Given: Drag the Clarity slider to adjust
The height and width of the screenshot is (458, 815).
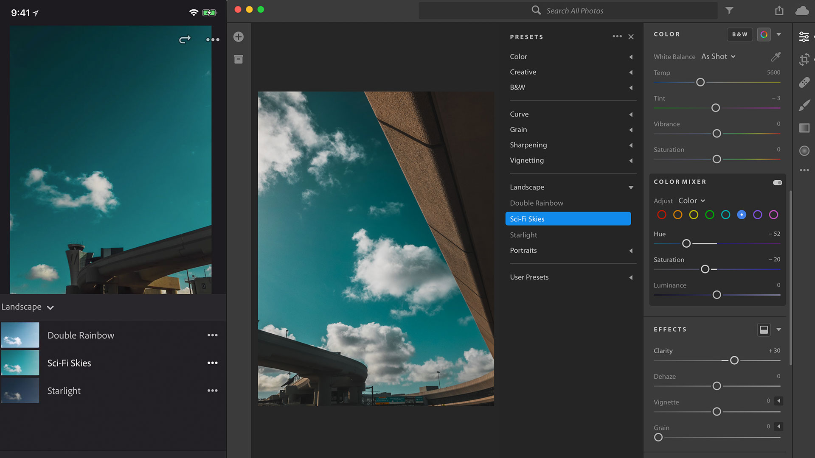Looking at the screenshot, I should coord(734,360).
